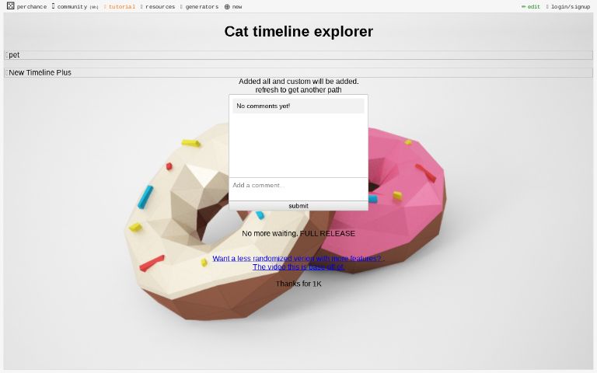Click the edit link

tap(531, 6)
